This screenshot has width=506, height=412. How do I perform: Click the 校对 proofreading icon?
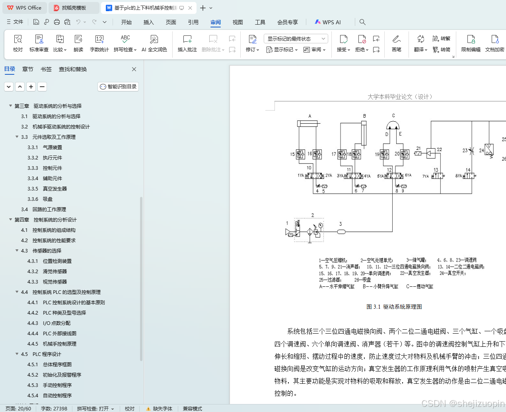18,43
